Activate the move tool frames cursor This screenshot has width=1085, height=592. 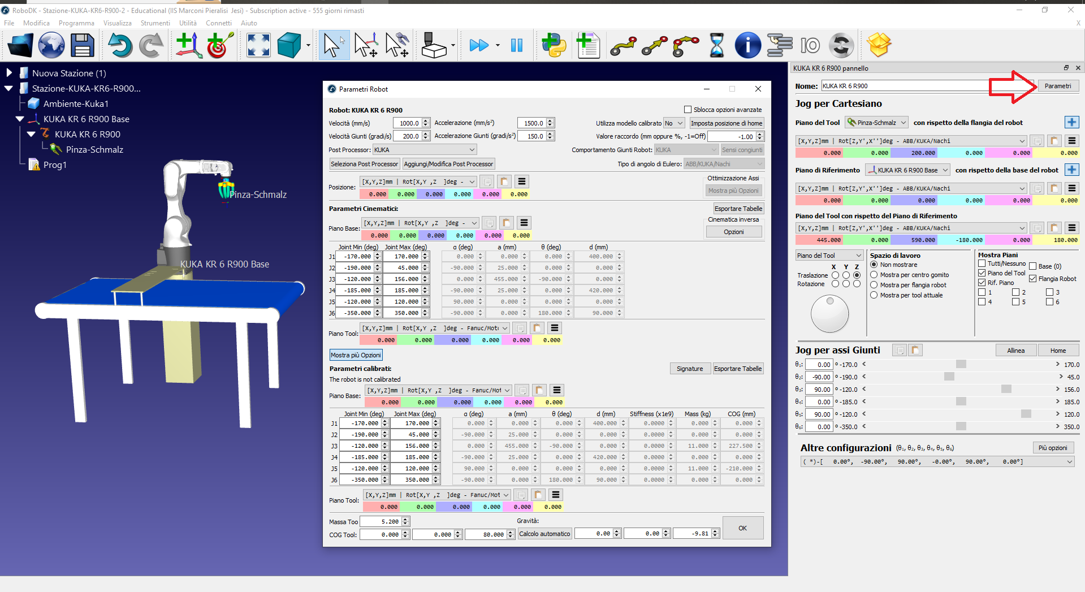[x=397, y=45]
